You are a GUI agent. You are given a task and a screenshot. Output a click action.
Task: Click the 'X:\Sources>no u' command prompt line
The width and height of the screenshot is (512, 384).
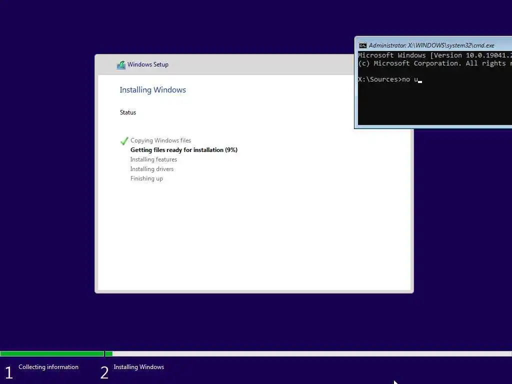coord(390,79)
